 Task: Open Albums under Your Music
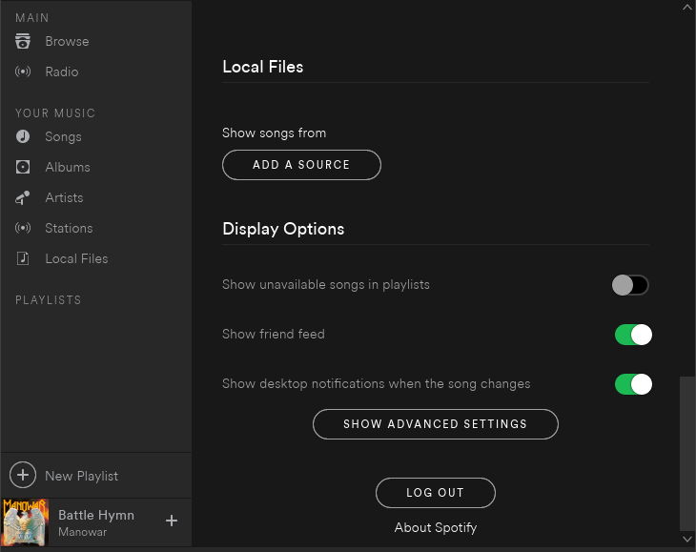tap(68, 167)
